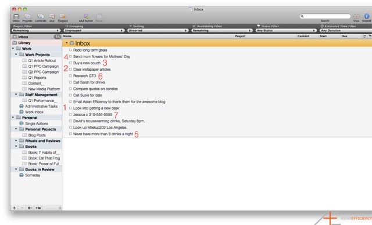The image size is (372, 225).
Task: Open the Inspect panel icon
Action: 367,16
